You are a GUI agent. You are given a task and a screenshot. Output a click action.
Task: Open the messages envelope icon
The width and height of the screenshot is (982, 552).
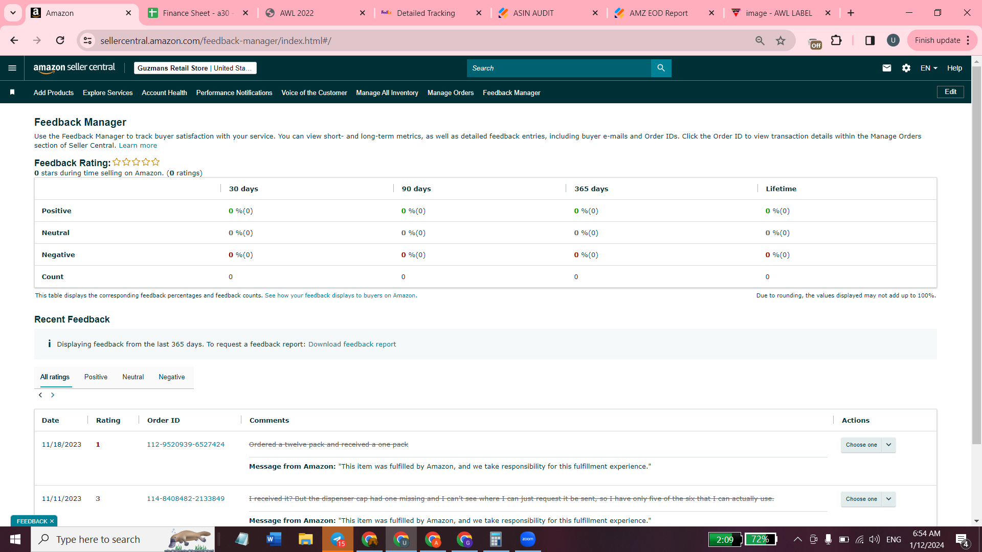887,68
